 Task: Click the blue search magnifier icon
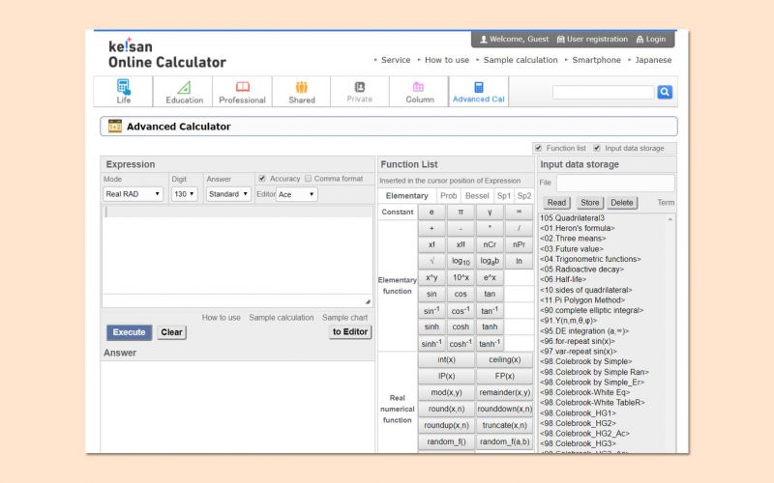[665, 93]
